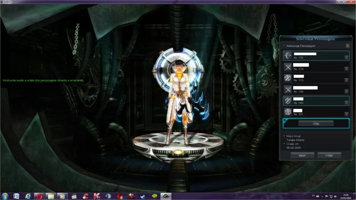Click the 'Nv. 139' level text
This screenshot has width=356, height=200.
point(298,92)
